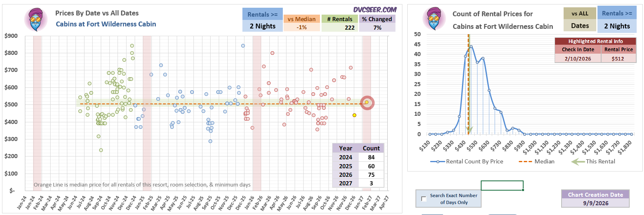
Task: Click the orange dashed Median legend marker
Action: point(525,161)
